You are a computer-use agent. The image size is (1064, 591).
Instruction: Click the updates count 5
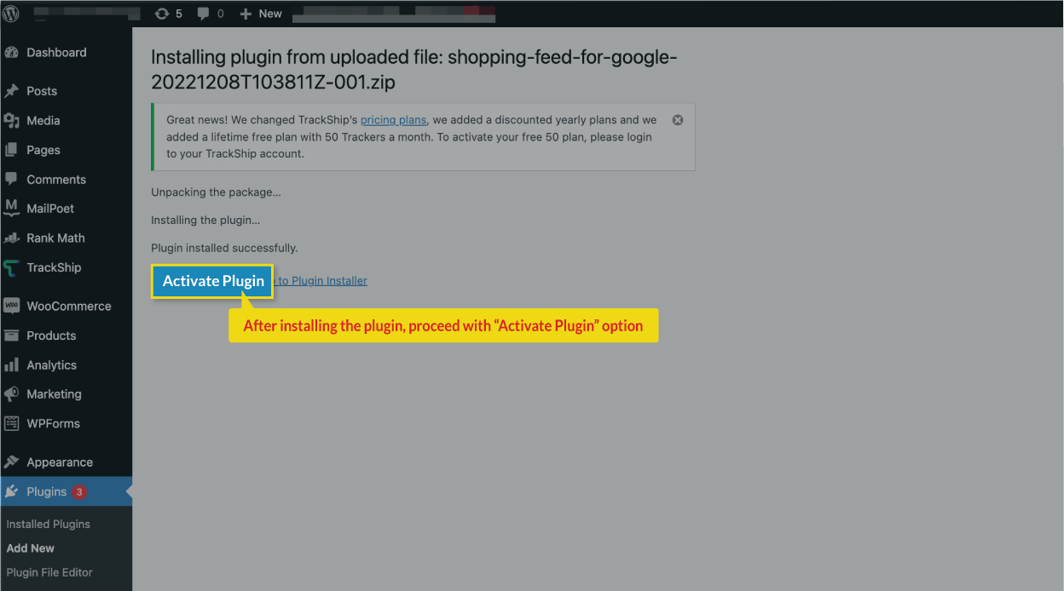click(x=179, y=14)
